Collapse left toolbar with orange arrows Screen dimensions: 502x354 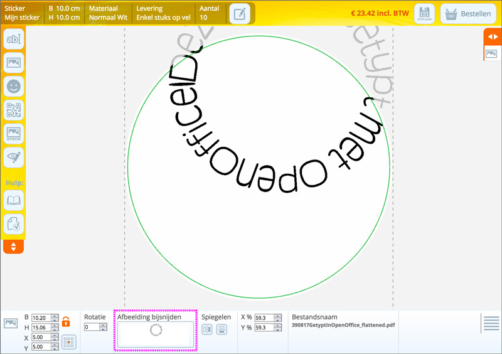click(13, 247)
